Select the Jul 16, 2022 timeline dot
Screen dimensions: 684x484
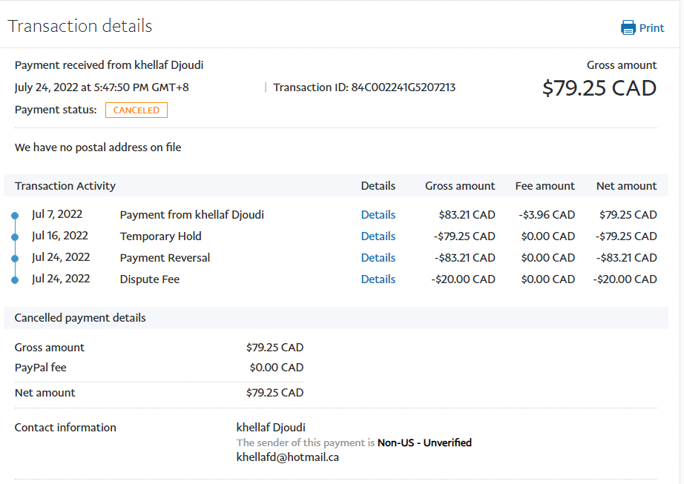pyautogui.click(x=14, y=237)
